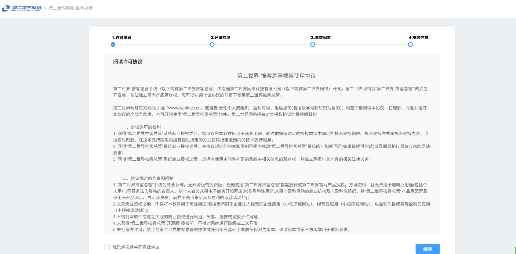This screenshot has width=516, height=254.
Task: Click the checked step 1 circle
Action: [113, 45]
